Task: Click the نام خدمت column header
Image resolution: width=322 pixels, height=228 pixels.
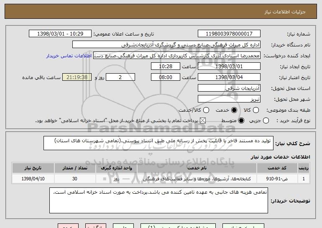Action: [x=197, y=168]
